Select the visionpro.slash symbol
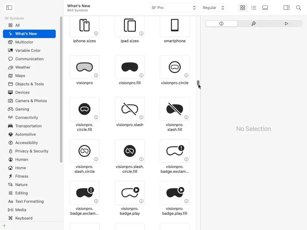 (x=130, y=109)
